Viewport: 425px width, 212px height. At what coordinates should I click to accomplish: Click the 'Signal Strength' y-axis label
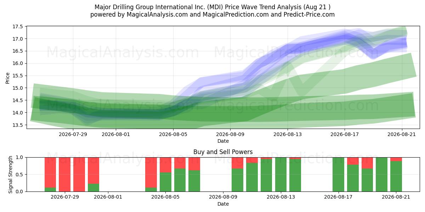[x=11, y=174]
